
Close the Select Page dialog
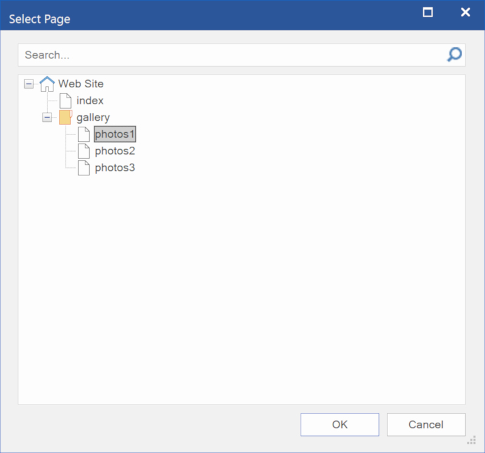[465, 12]
